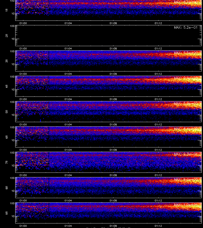Click the 10 y-axis label of panel 2R

point(13,39)
